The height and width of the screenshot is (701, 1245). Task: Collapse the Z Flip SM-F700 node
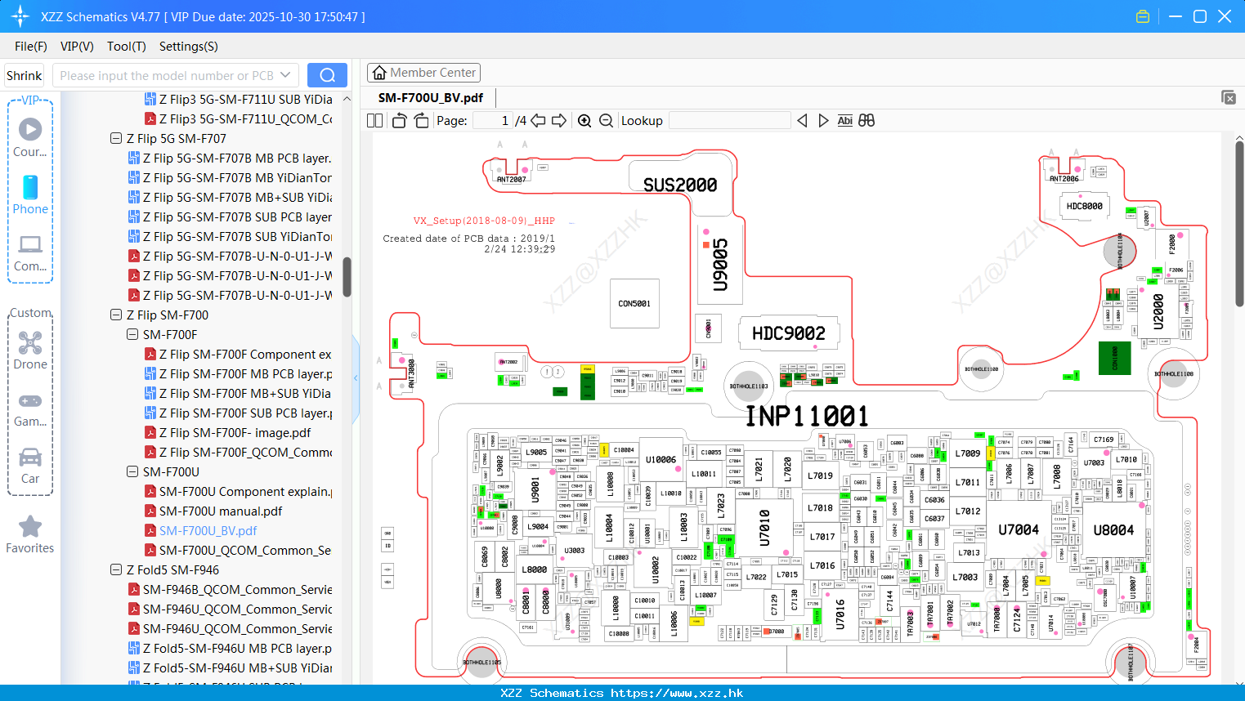116,315
